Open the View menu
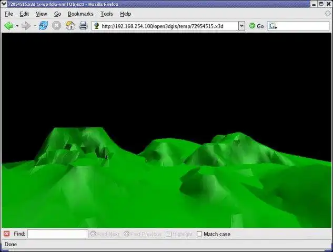The width and height of the screenshot is (333, 252). [x=41, y=14]
